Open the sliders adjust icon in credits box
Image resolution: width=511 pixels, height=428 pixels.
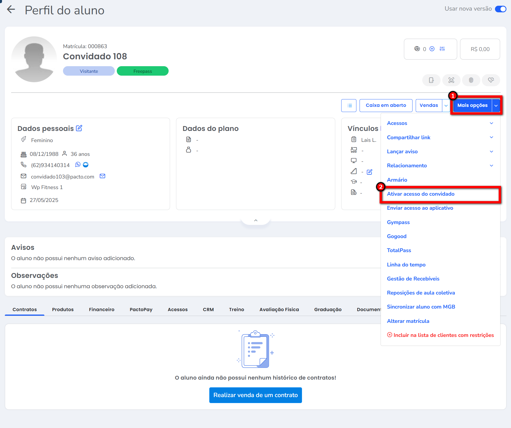click(x=442, y=49)
